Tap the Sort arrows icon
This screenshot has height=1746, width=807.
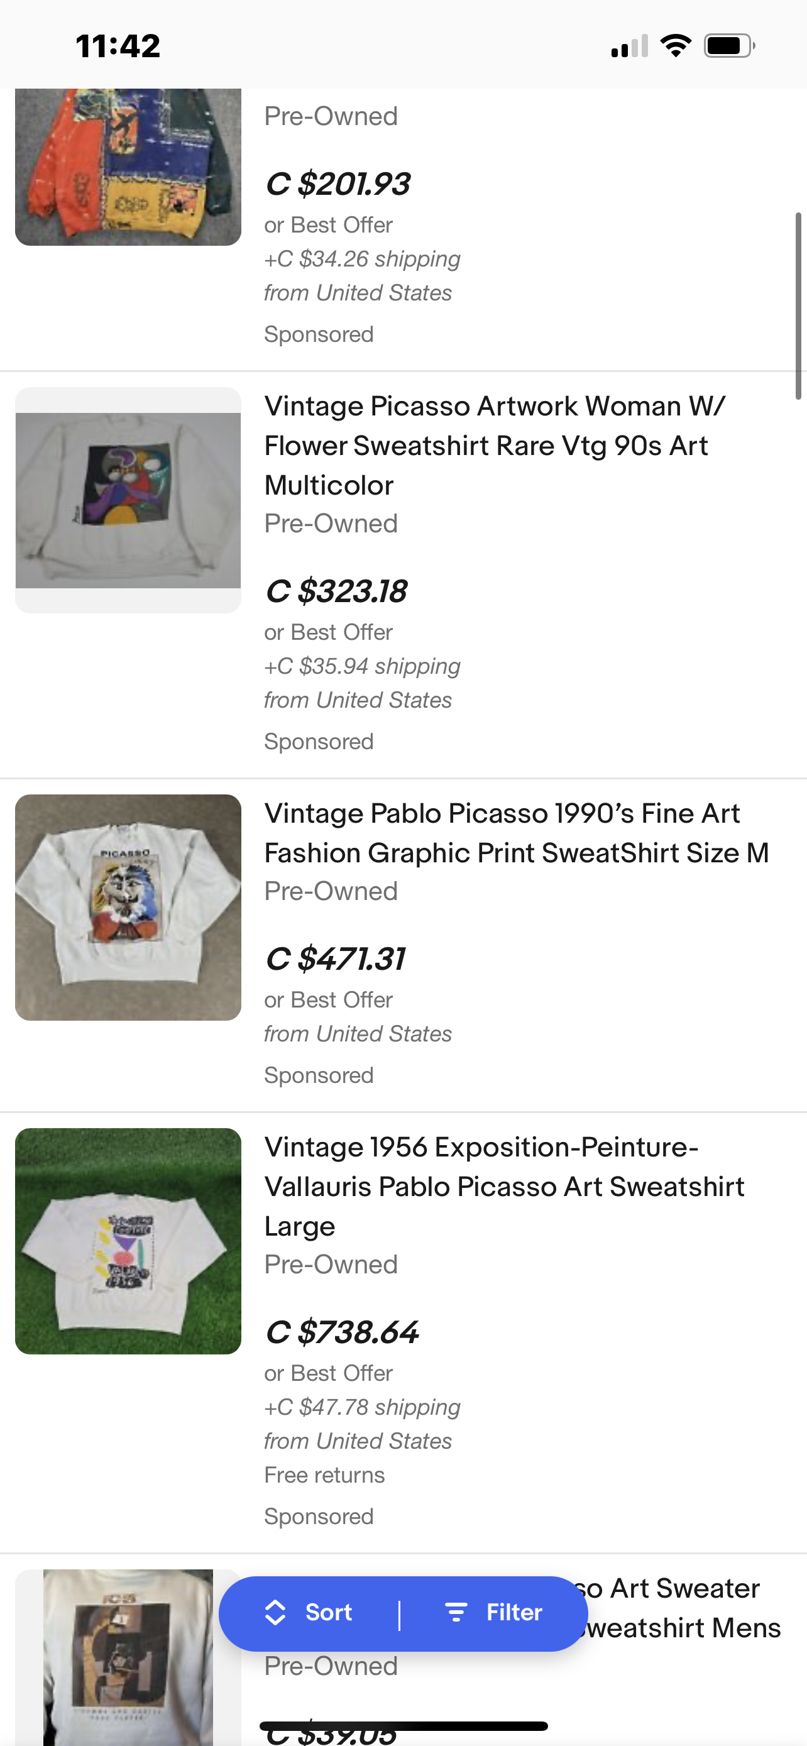point(275,1613)
